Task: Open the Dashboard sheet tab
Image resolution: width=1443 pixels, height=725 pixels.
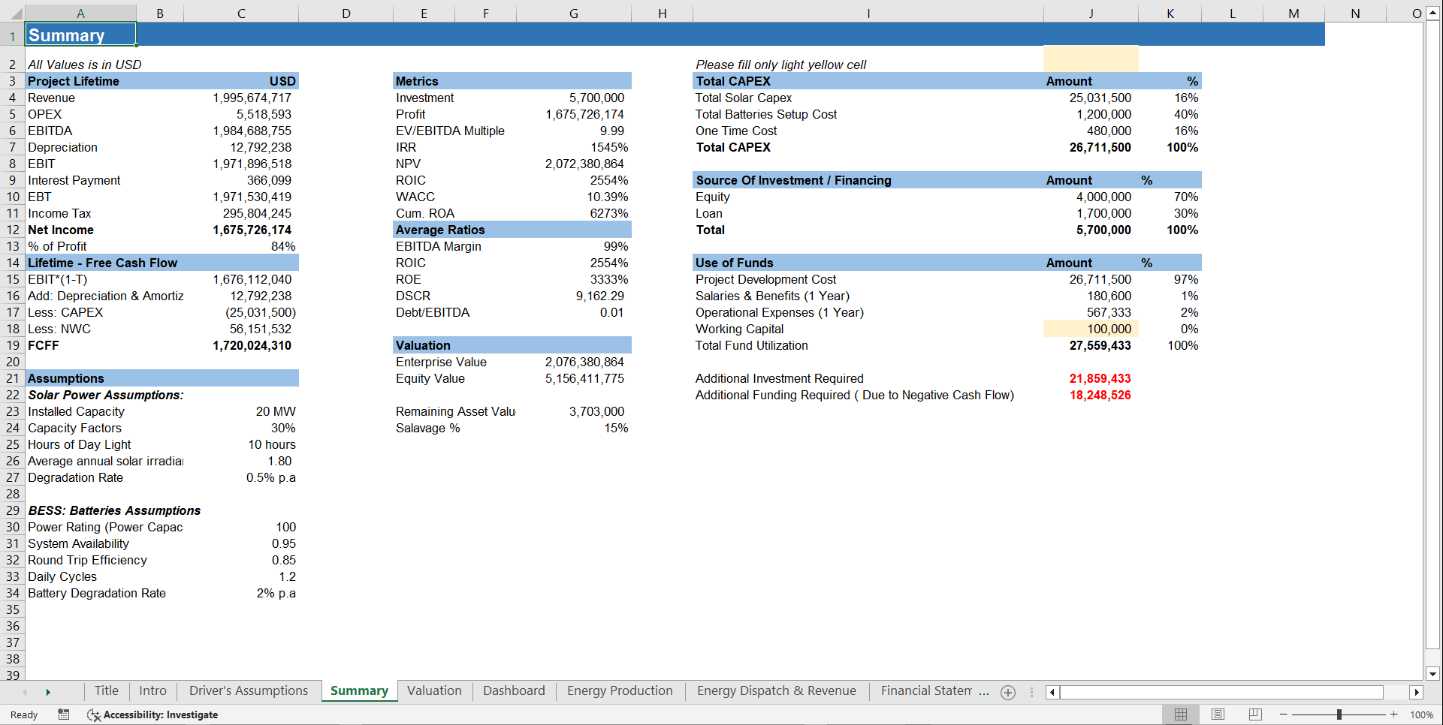Action: (514, 690)
